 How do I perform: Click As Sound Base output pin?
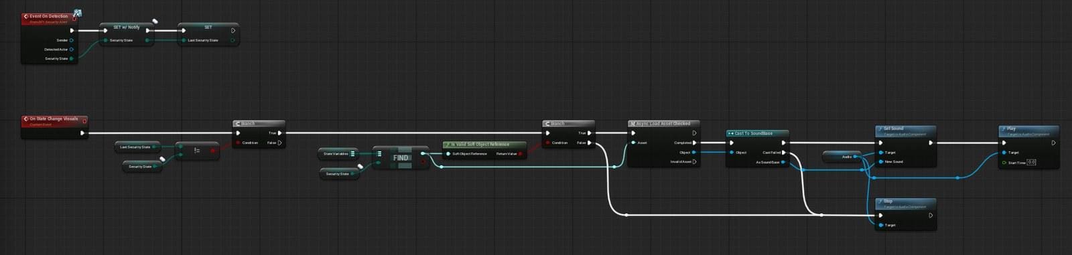click(x=783, y=162)
